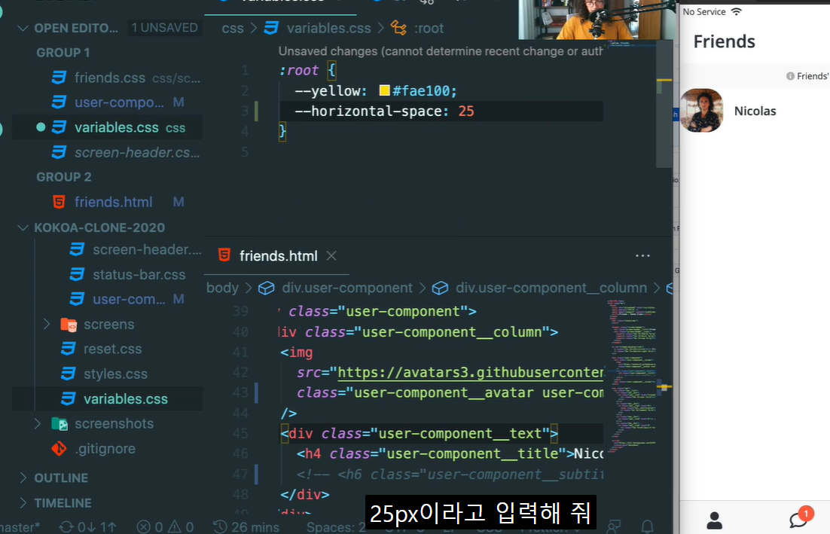Open user-com... file in project tree
Screen dimensions: 830x534
point(129,299)
